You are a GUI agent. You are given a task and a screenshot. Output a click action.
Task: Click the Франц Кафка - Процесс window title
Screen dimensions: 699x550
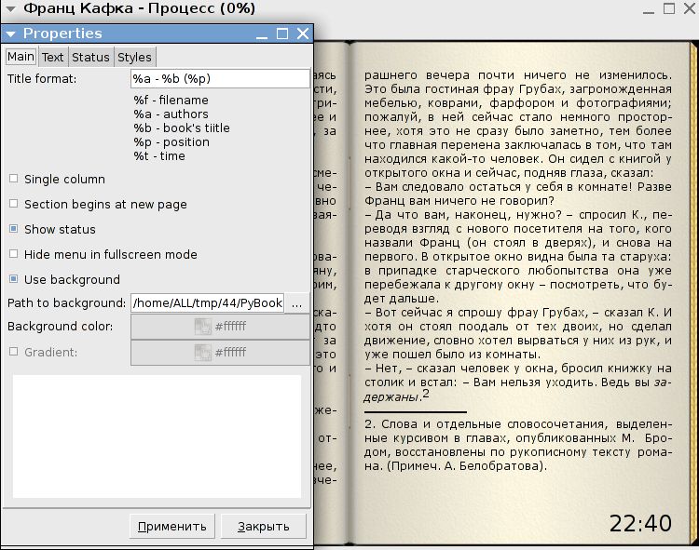pos(140,8)
